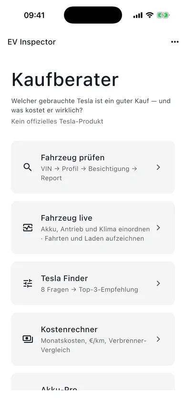Tap the magnifier icon for Fahrzeug prüfen
This screenshot has height=406, width=186.
(x=28, y=167)
